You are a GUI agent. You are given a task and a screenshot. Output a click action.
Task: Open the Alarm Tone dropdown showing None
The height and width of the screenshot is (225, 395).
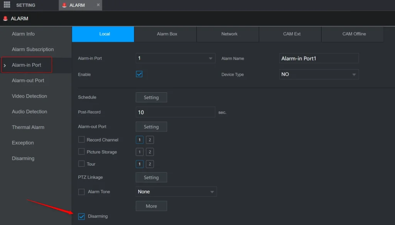176,192
